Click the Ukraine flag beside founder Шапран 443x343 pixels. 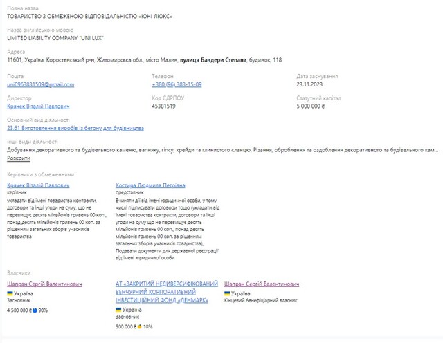pos(10,293)
